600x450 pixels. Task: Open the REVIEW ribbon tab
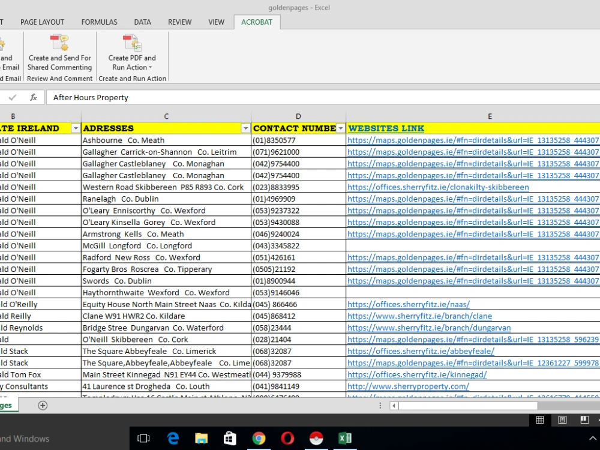point(179,22)
